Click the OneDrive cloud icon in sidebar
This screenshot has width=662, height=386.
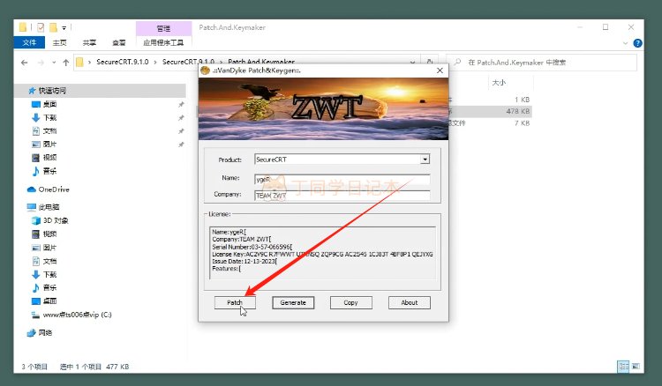coord(33,189)
